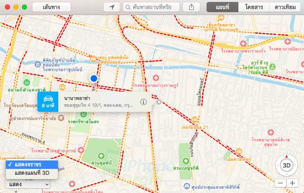Click the university icon for จุฬาลงกรณ์มหาวิทยาลัย
304x193 pixels.
(61, 118)
